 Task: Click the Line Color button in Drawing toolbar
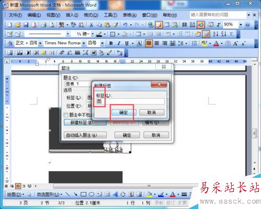tap(161, 194)
